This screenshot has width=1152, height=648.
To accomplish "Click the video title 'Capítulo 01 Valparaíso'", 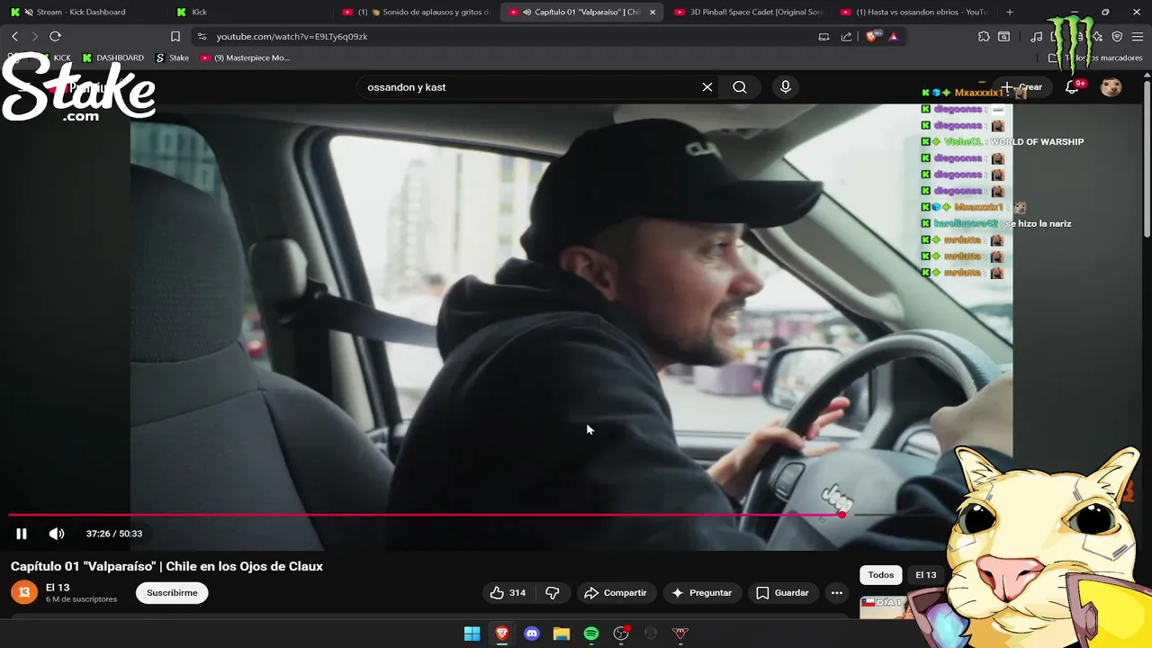I will (166, 566).
